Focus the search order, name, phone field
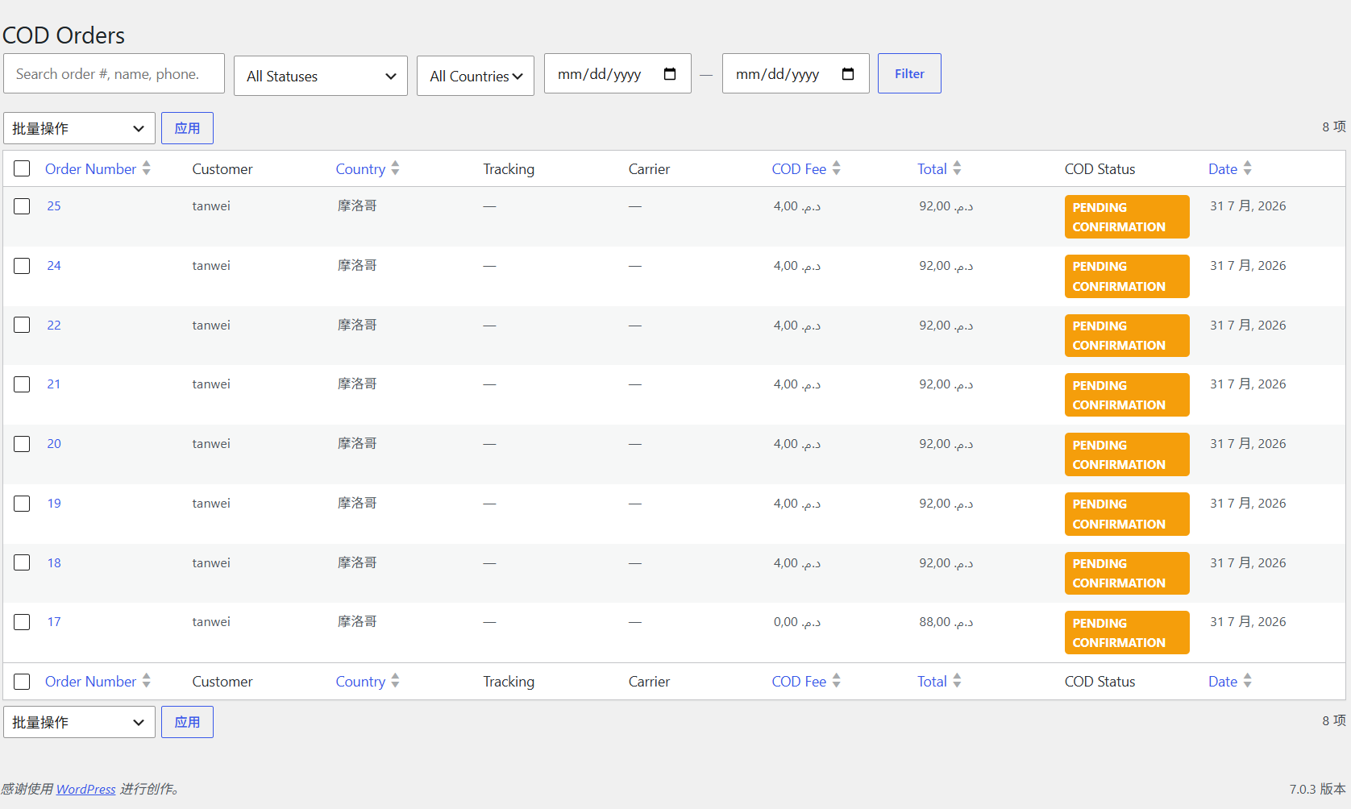The width and height of the screenshot is (1351, 809). [x=114, y=73]
